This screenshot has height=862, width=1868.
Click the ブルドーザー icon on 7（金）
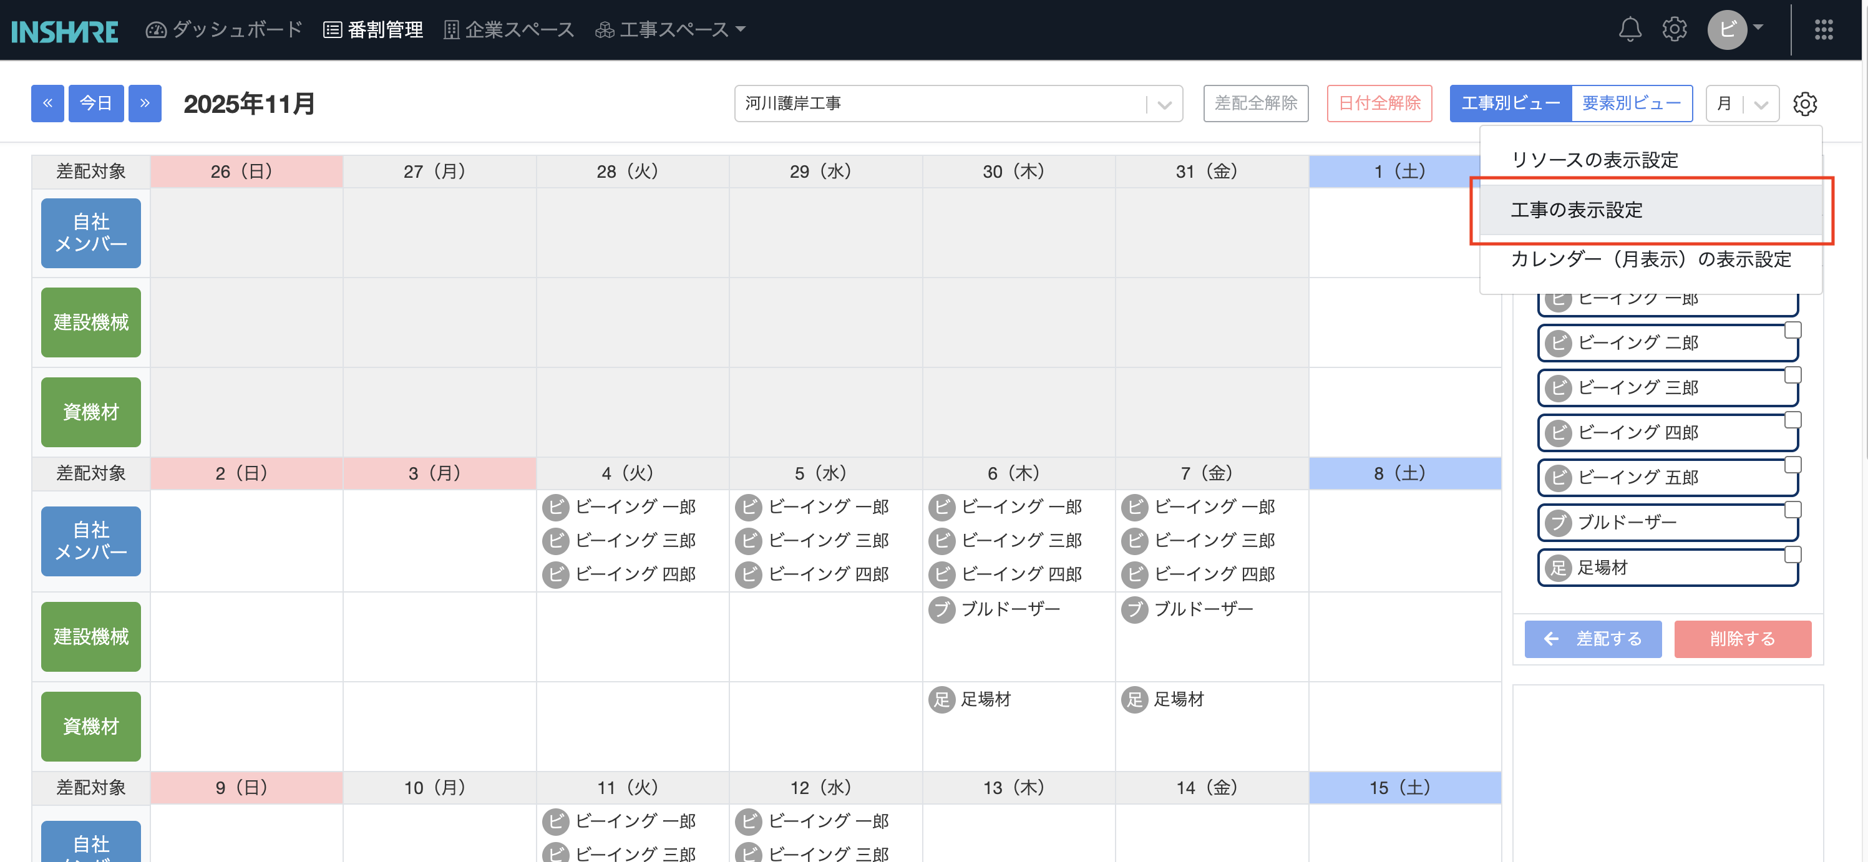1134,609
